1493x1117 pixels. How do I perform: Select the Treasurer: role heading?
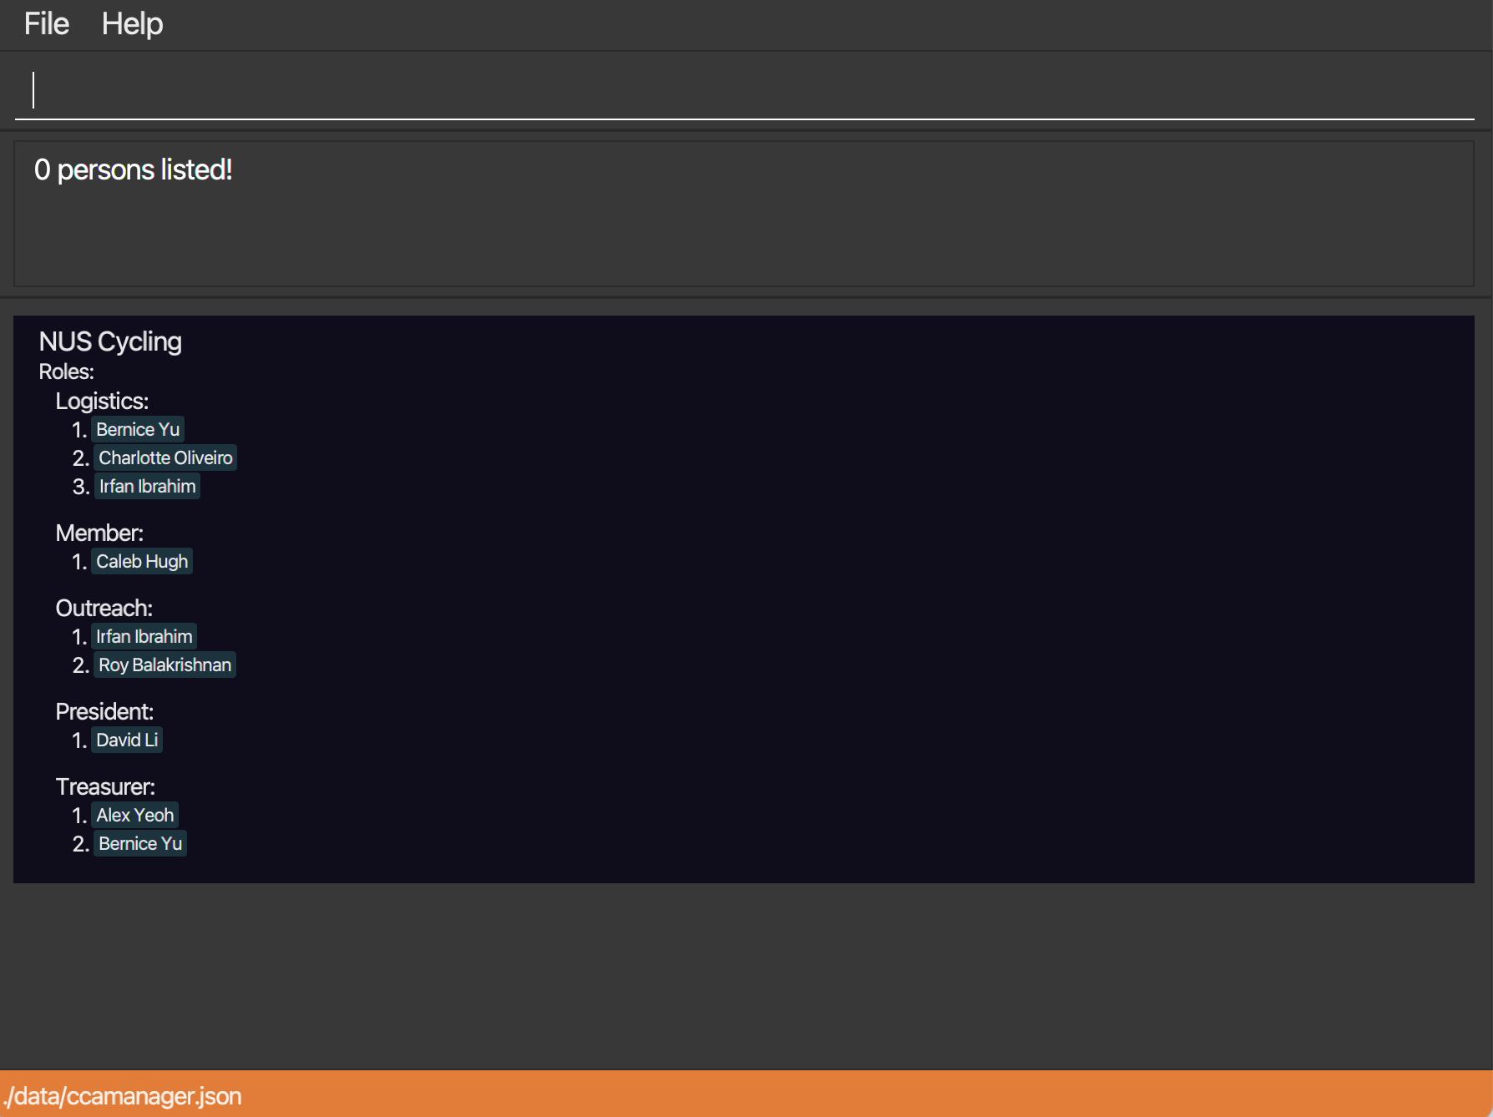pos(105,787)
